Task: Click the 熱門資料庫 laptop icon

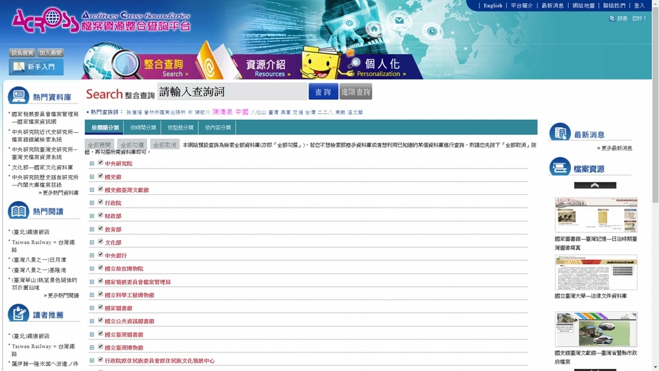Action: [x=18, y=97]
